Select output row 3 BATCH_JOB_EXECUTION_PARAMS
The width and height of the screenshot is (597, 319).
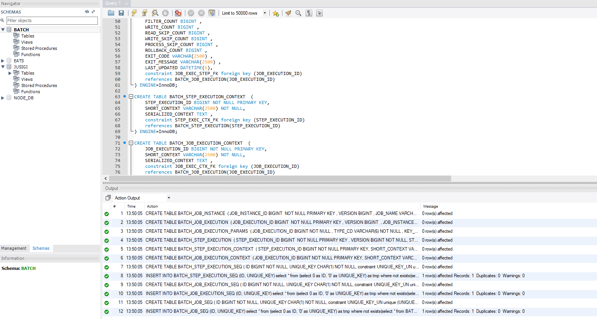point(350,231)
